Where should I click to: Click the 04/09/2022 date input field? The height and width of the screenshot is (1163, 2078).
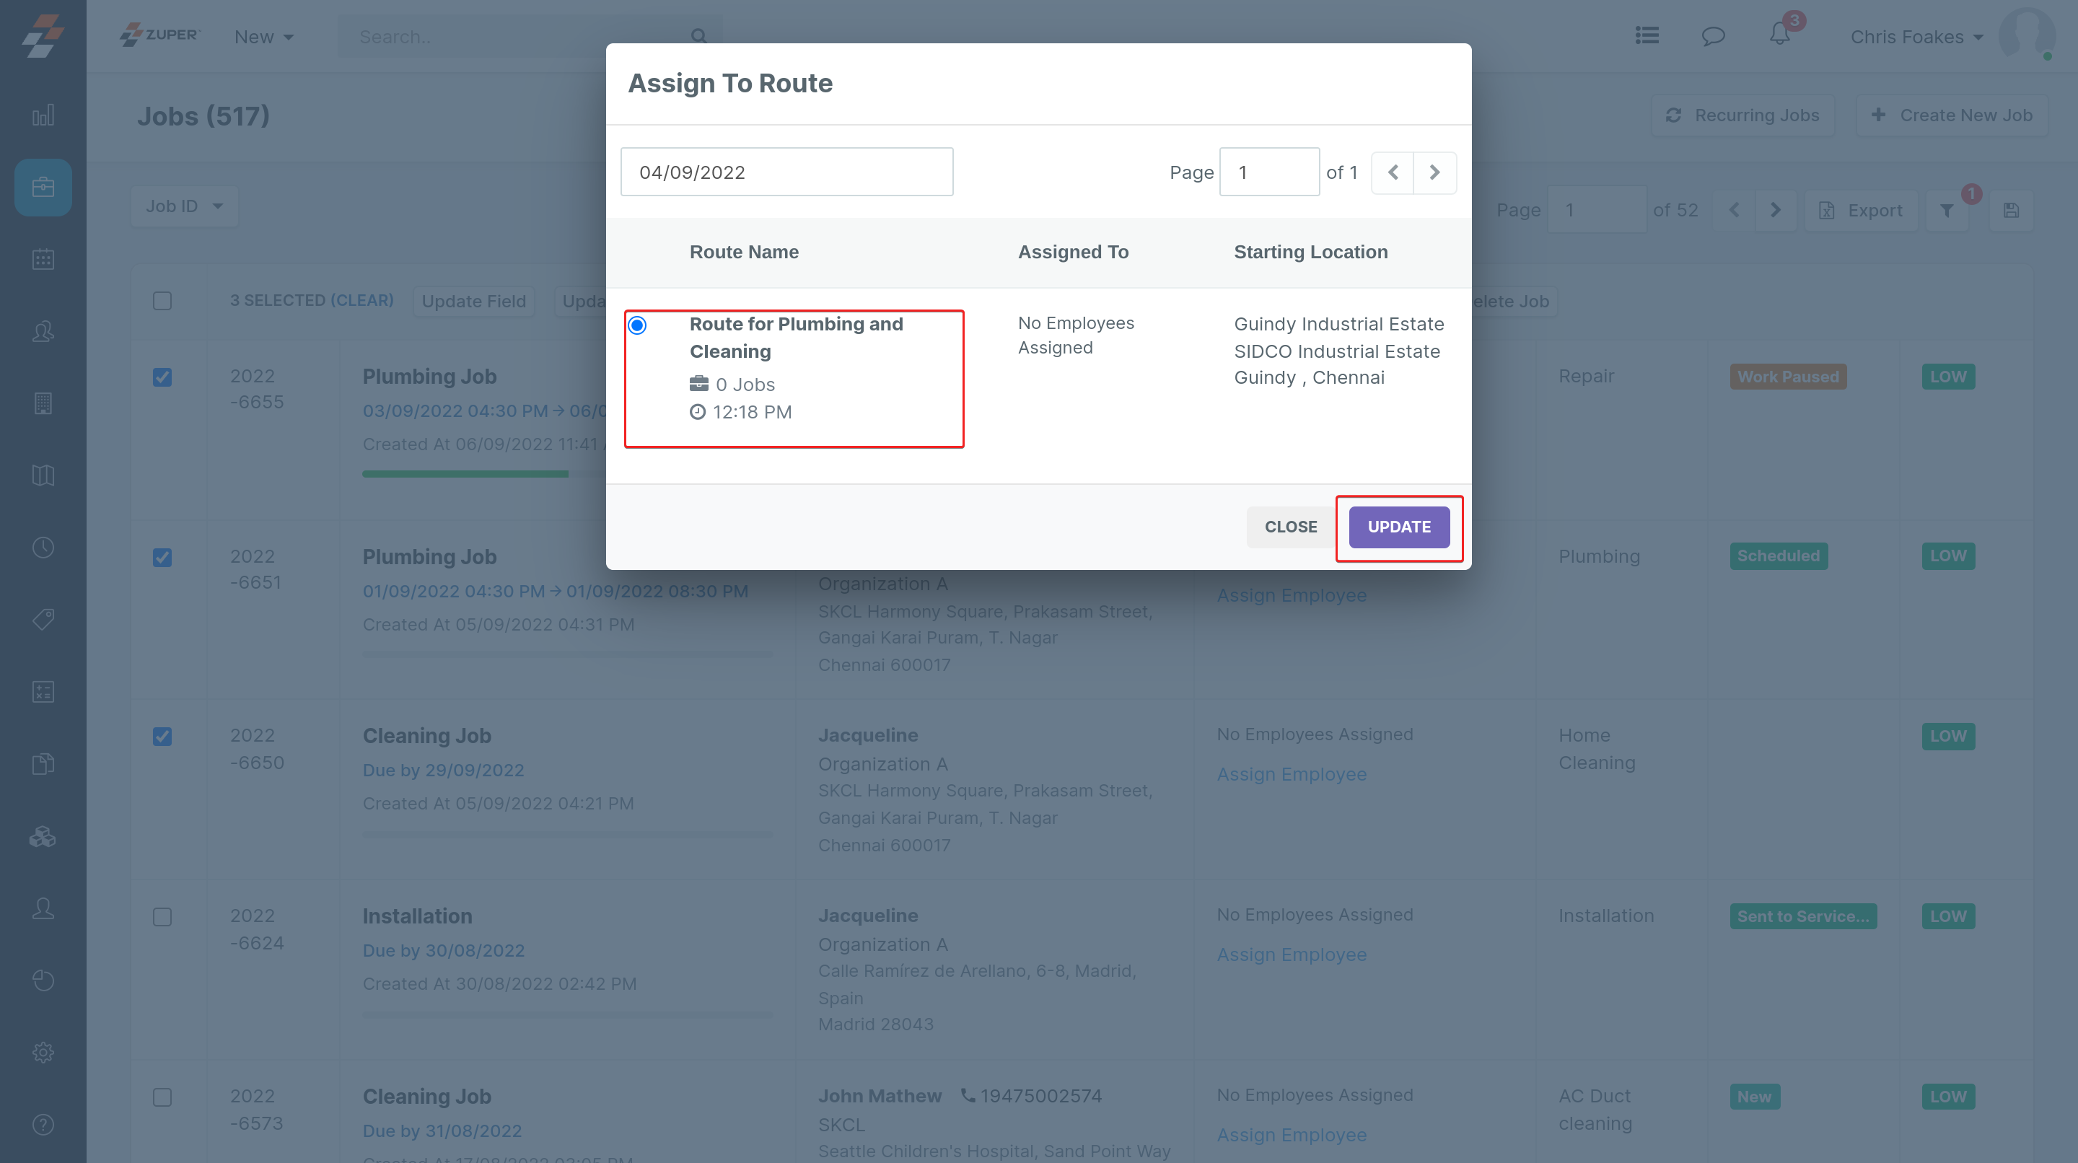tap(786, 172)
